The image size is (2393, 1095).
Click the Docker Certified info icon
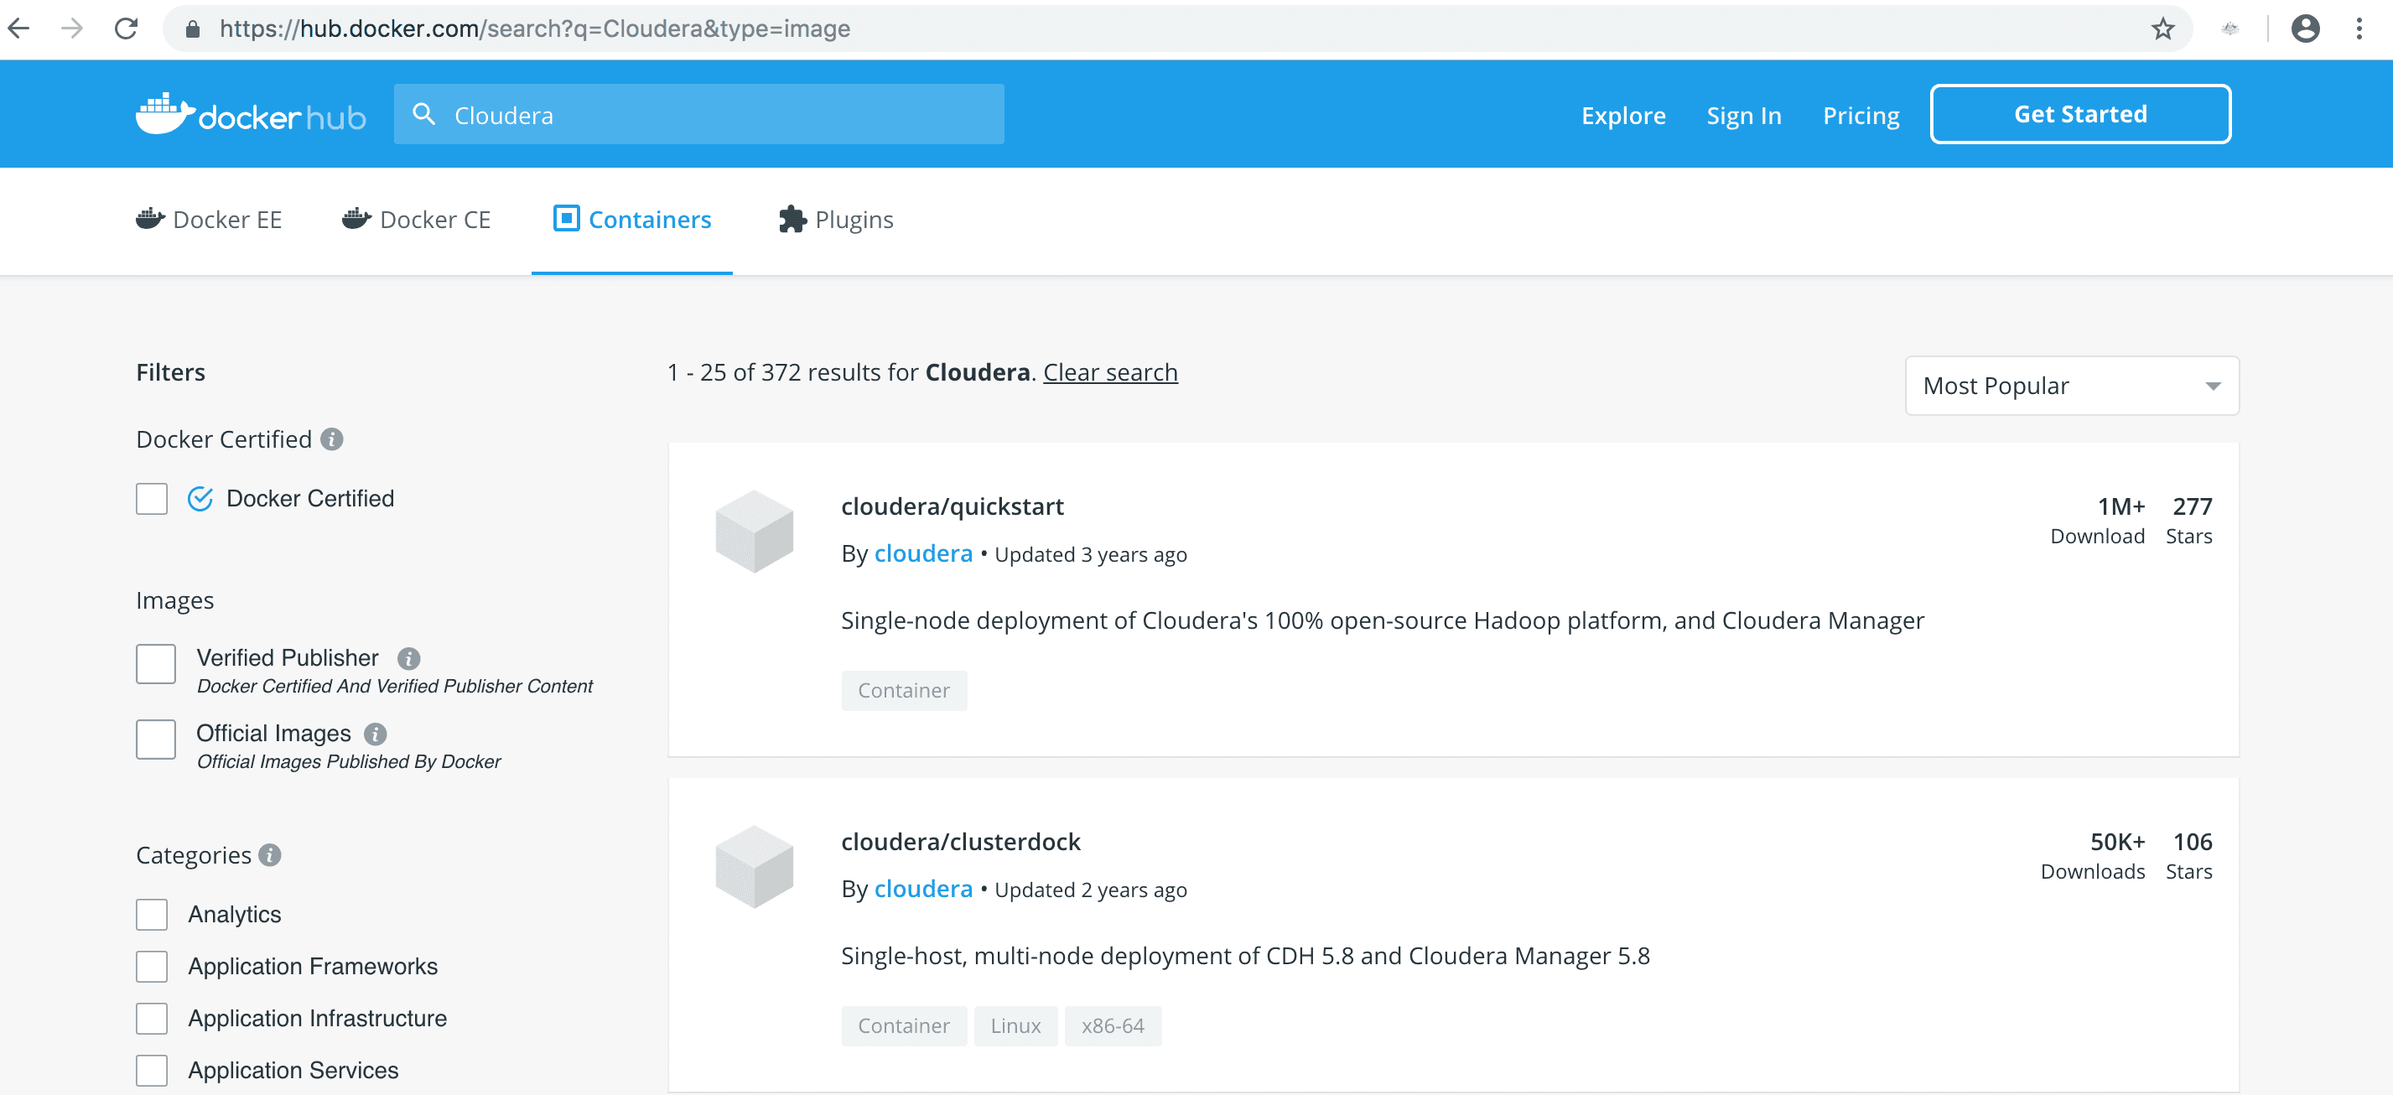click(332, 439)
